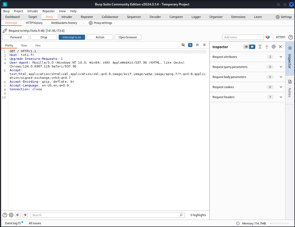Image resolution: width=295 pixels, height=227 pixels.
Task: Select the Intruder menu in the menu bar
Action: [x=33, y=11]
